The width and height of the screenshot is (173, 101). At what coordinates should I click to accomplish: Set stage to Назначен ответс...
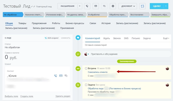point(34,15)
